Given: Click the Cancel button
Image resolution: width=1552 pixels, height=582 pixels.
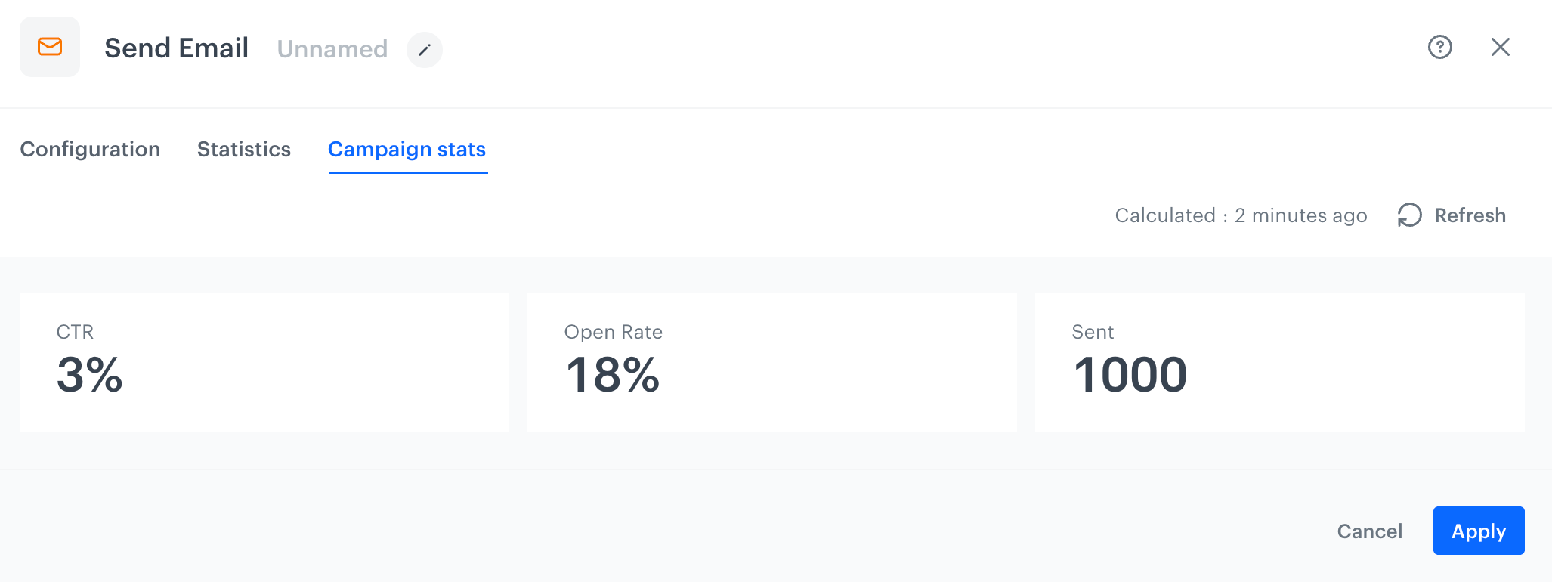Looking at the screenshot, I should (x=1369, y=531).
